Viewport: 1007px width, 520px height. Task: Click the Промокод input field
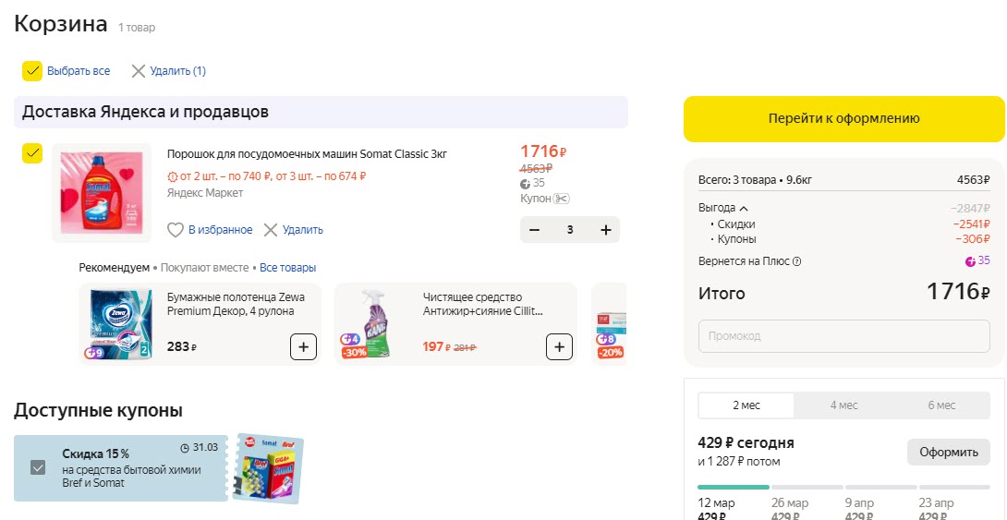click(843, 336)
